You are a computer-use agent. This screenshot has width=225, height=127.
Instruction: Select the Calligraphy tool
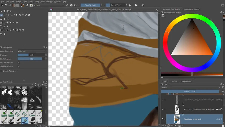(10, 11)
